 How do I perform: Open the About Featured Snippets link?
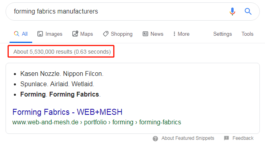click(x=188, y=138)
